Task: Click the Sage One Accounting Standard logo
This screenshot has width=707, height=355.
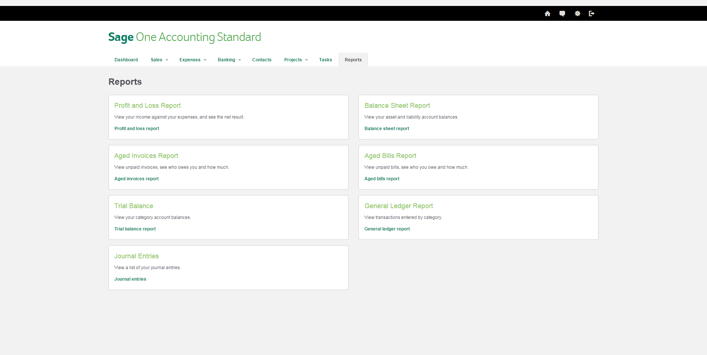Action: tap(184, 37)
